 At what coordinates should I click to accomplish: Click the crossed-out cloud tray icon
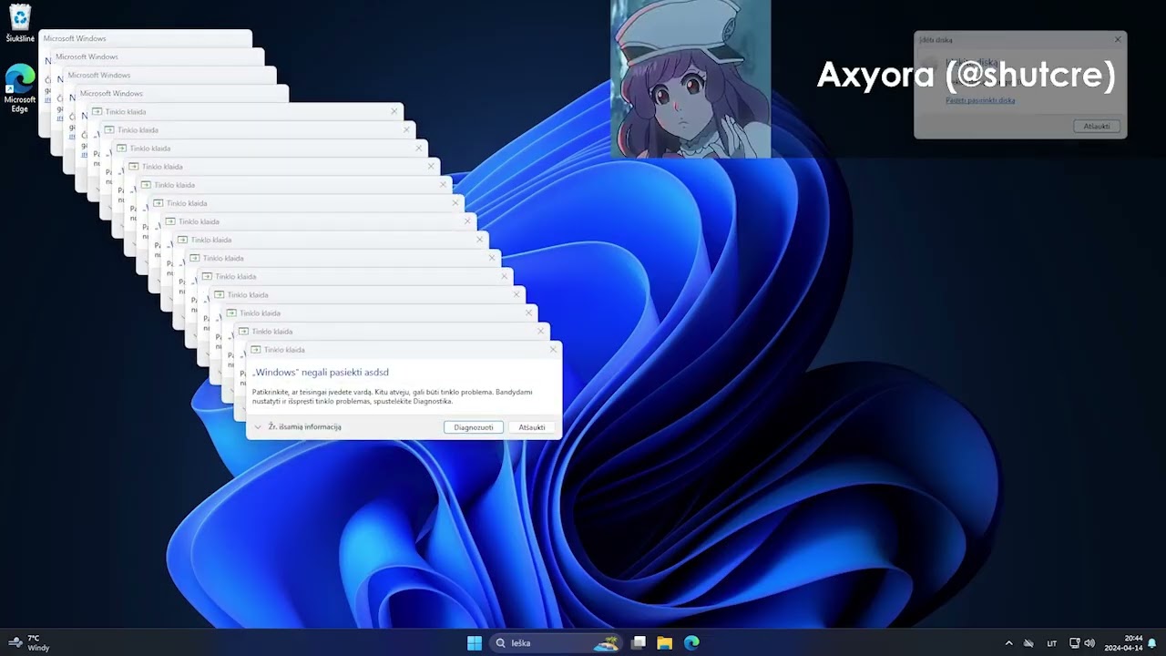[x=1029, y=643]
